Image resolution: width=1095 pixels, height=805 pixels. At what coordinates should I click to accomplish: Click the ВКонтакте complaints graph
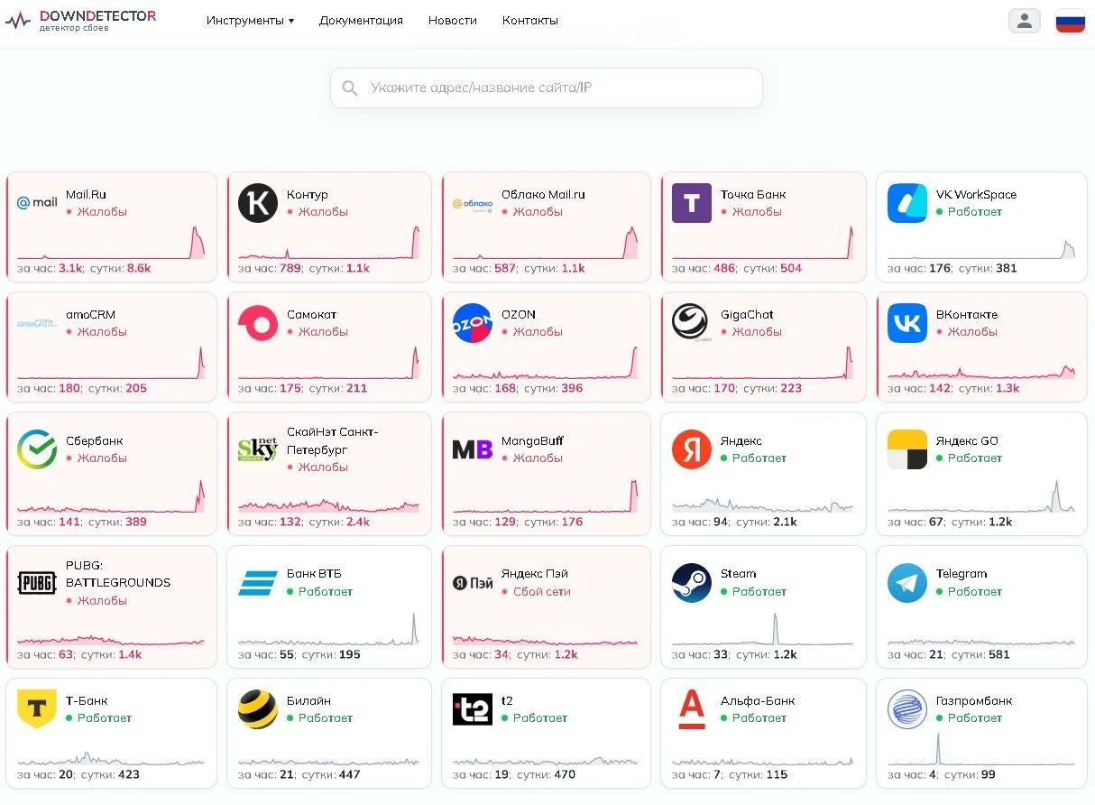(x=981, y=370)
